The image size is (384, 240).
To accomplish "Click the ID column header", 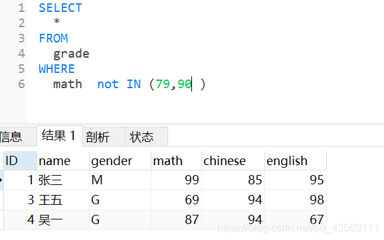I will click(21, 161).
